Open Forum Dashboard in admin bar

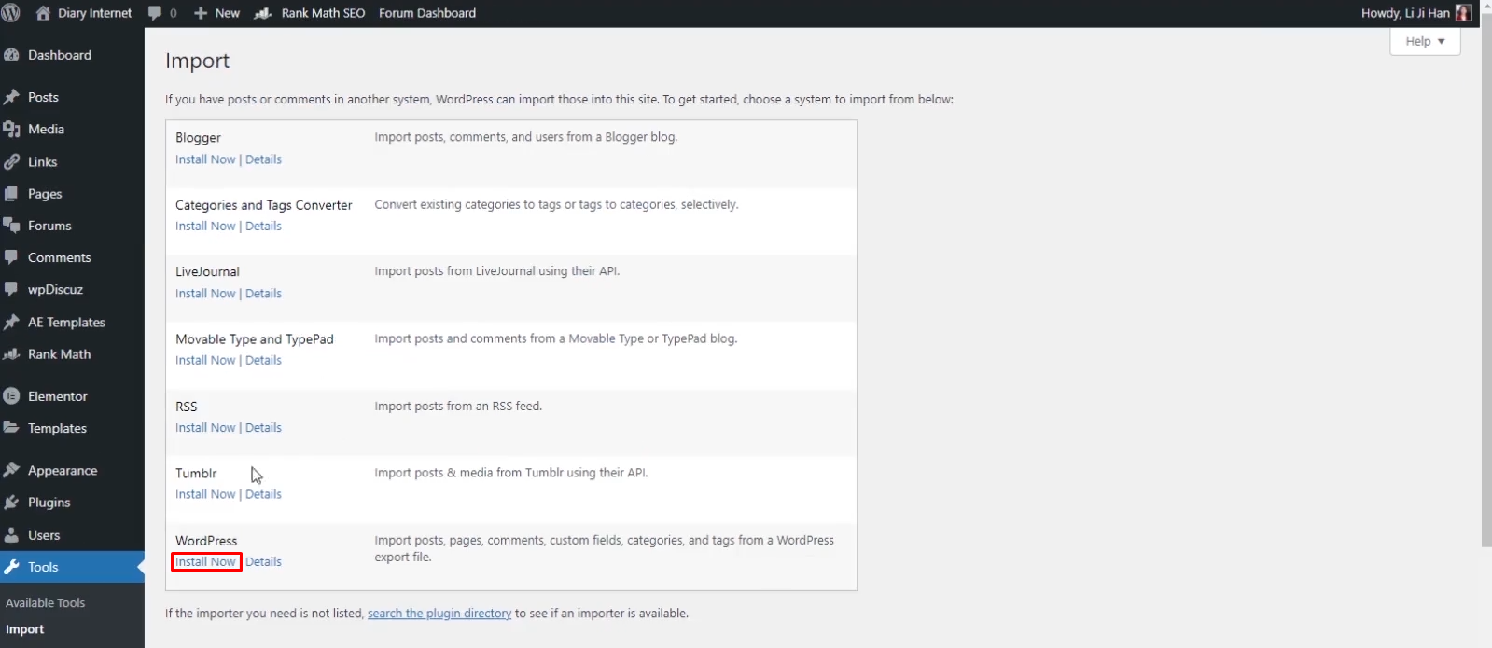tap(427, 13)
